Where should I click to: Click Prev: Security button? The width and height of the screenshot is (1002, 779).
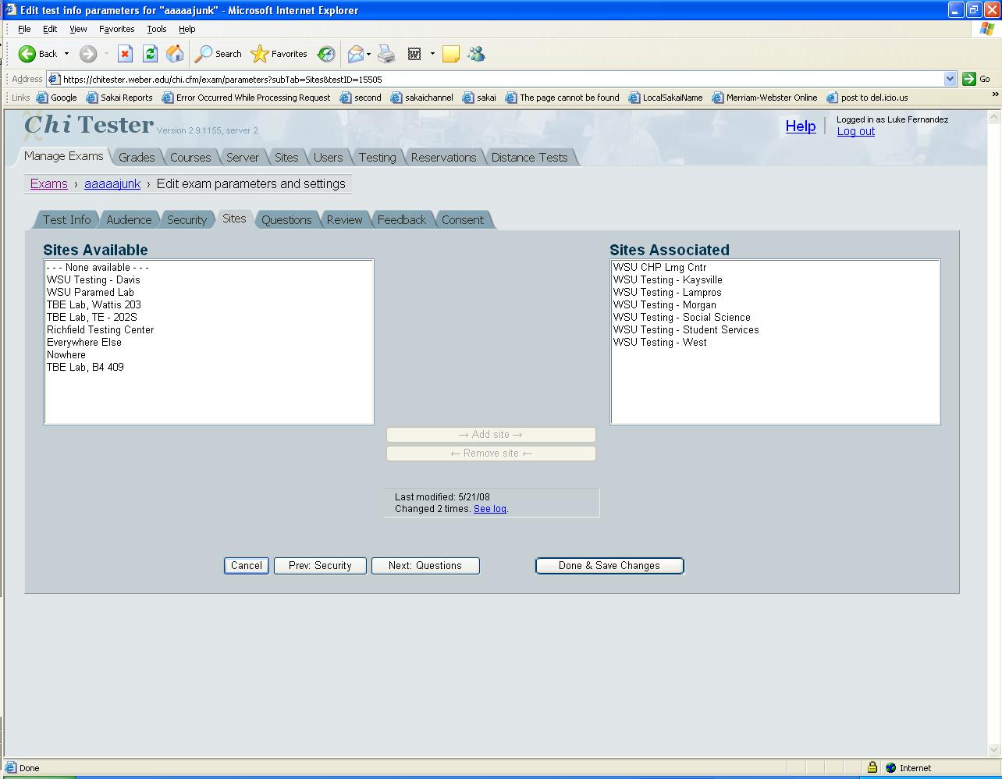click(320, 565)
